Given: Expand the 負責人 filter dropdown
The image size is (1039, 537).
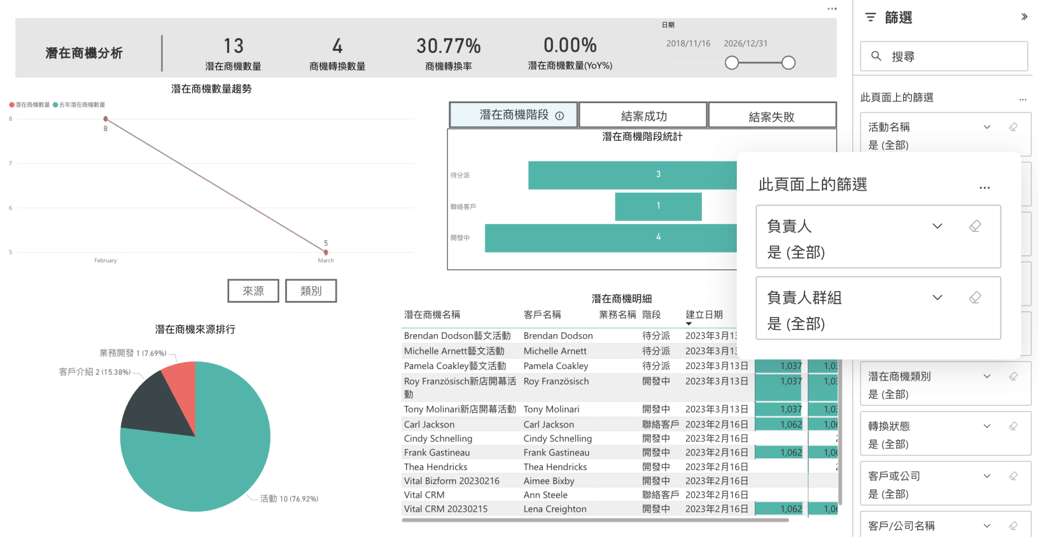Looking at the screenshot, I should tap(937, 226).
